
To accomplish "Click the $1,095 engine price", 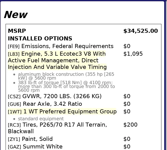I will tap(133, 54).
